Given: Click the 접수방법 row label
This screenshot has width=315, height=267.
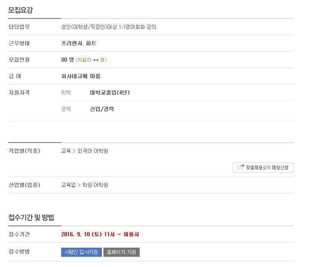Looking at the screenshot, I should pos(19,251).
